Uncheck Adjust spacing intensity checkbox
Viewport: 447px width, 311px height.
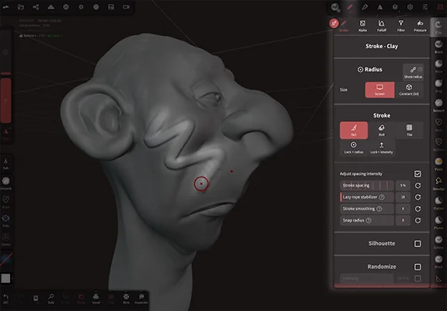click(x=417, y=174)
